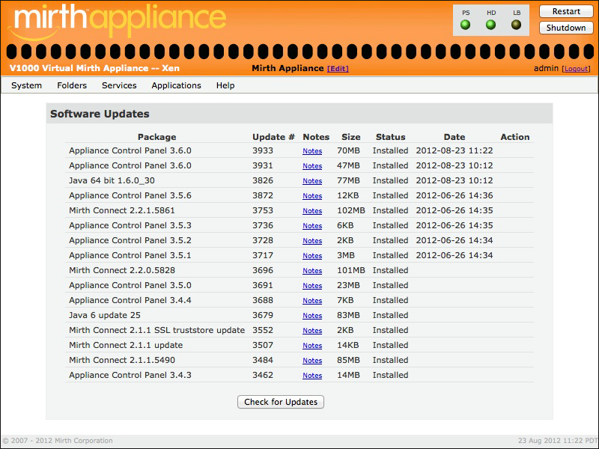Click the 101MB size value
This screenshot has width=599, height=449.
(x=350, y=270)
